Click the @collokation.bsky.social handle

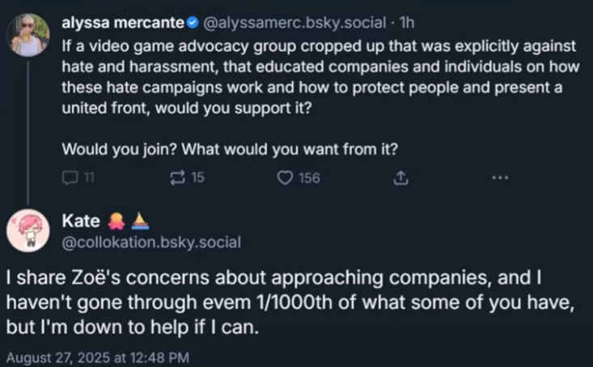tap(150, 241)
